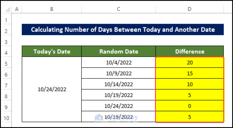Select merged cell showing 10/24/2022 in column B

[52, 90]
